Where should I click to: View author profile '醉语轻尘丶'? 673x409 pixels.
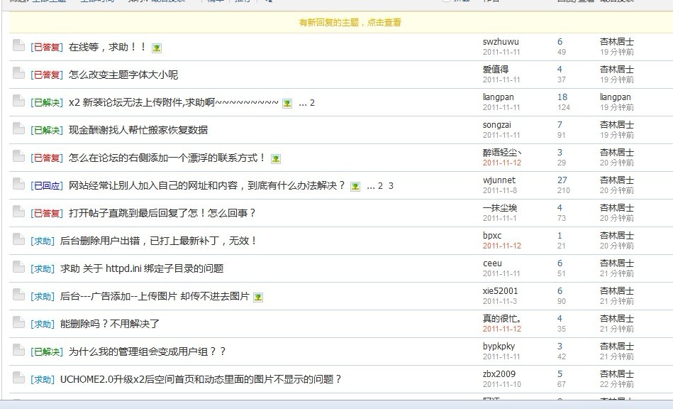502,152
